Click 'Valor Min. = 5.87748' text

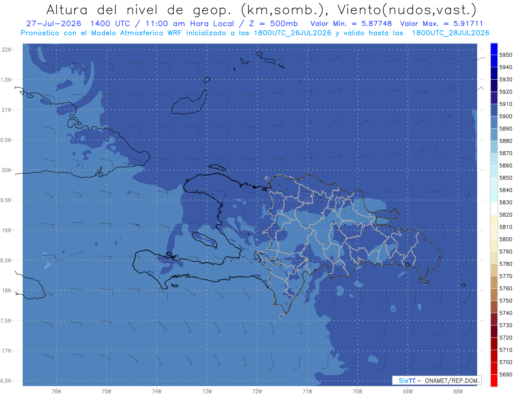352,24
